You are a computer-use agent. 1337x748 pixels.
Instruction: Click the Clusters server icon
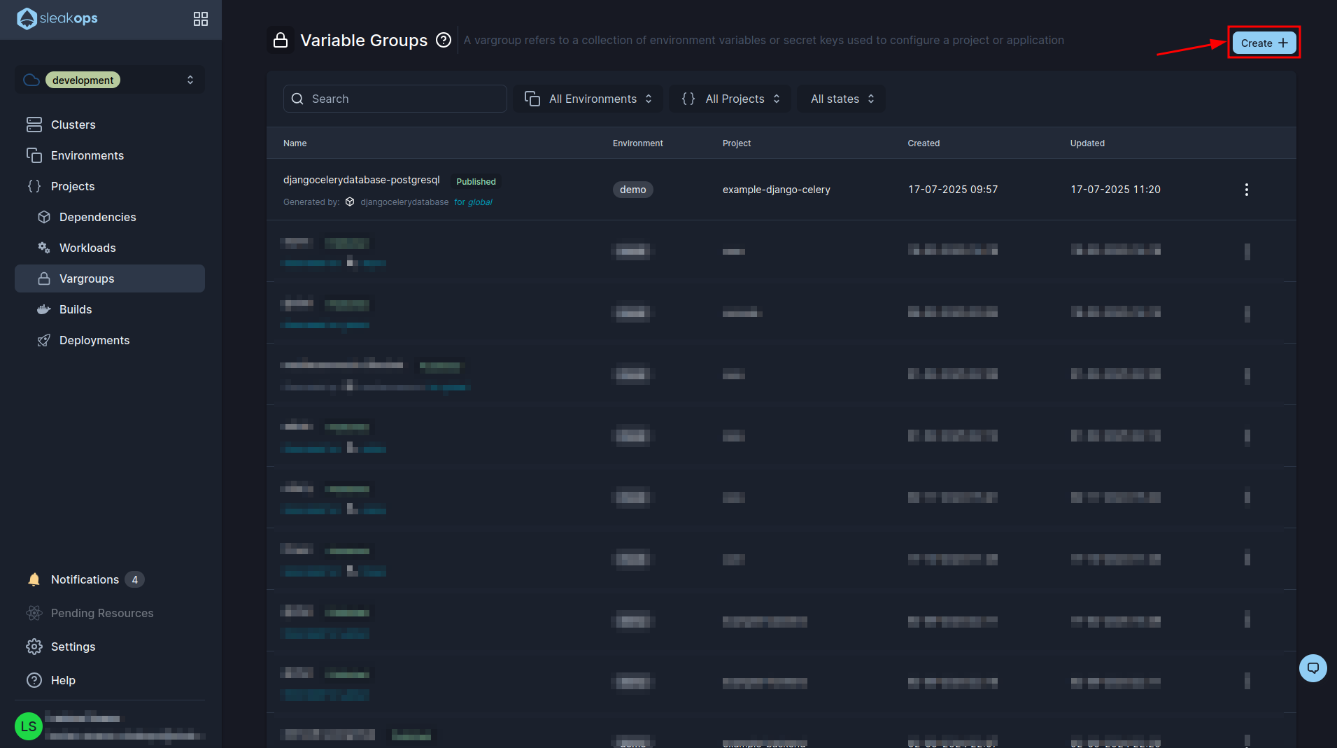pos(34,125)
